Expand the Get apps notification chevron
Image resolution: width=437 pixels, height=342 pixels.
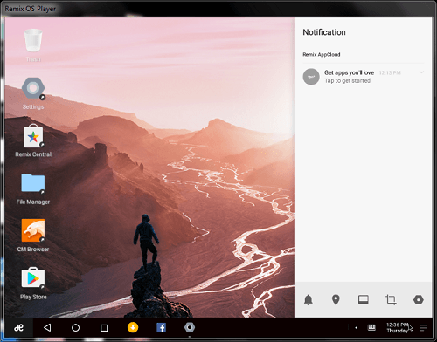coord(421,72)
